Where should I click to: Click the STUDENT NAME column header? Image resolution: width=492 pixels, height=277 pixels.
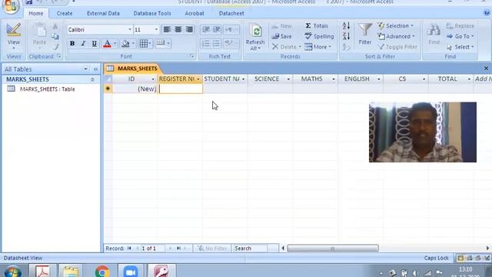[x=225, y=78]
